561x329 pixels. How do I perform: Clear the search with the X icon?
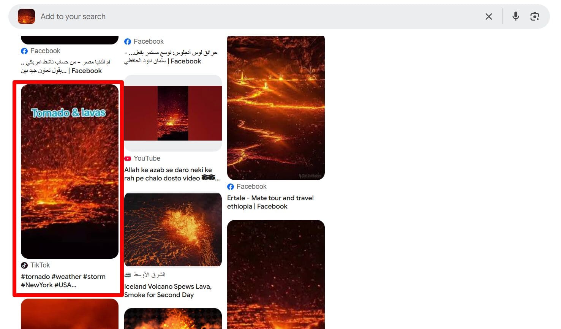tap(489, 16)
